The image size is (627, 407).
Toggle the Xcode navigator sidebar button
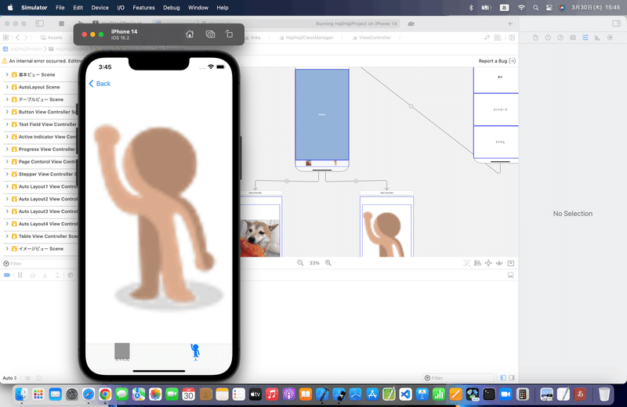(40, 23)
